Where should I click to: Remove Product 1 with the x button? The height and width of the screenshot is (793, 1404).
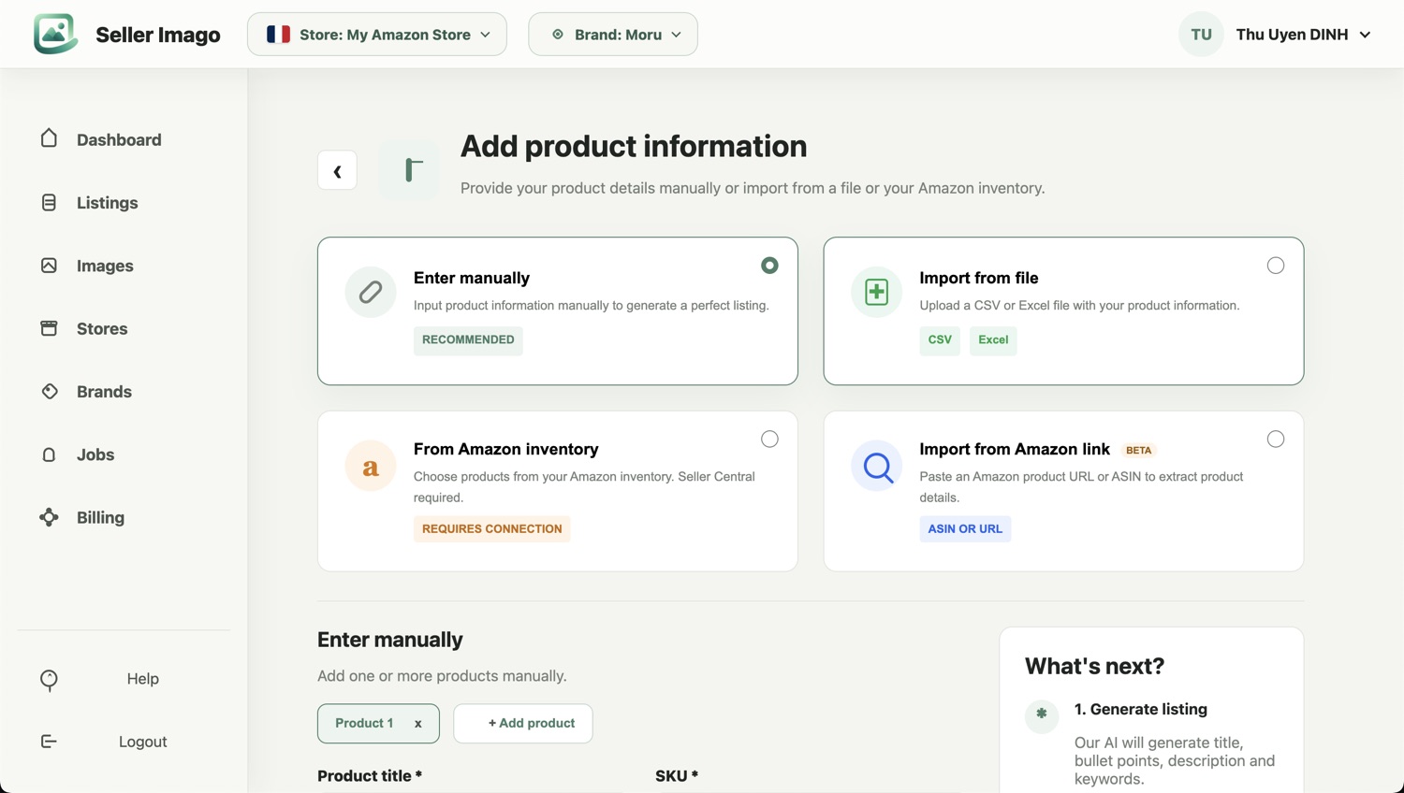click(x=418, y=724)
